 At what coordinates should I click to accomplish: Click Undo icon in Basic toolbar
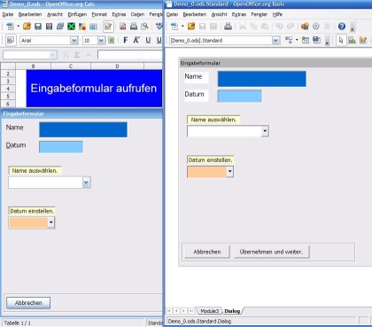click(279, 27)
